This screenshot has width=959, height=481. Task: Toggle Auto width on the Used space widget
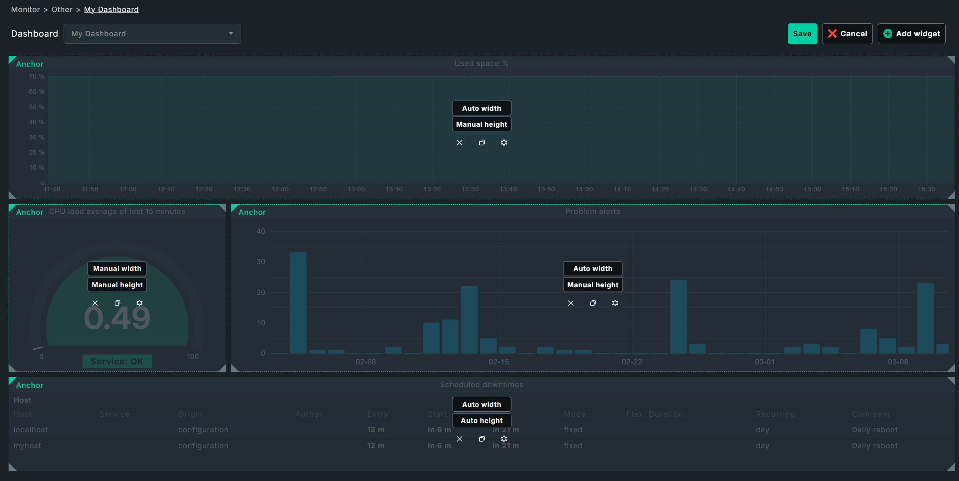point(481,108)
